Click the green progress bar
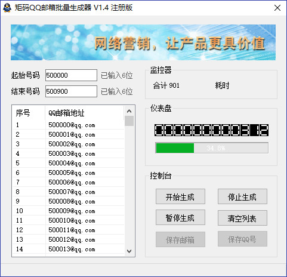The width and height of the screenshot is (287, 277). (x=212, y=148)
